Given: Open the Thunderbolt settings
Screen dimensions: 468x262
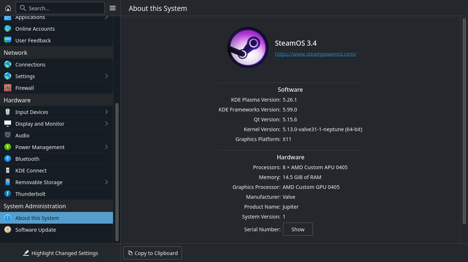Looking at the screenshot, I should (56, 194).
